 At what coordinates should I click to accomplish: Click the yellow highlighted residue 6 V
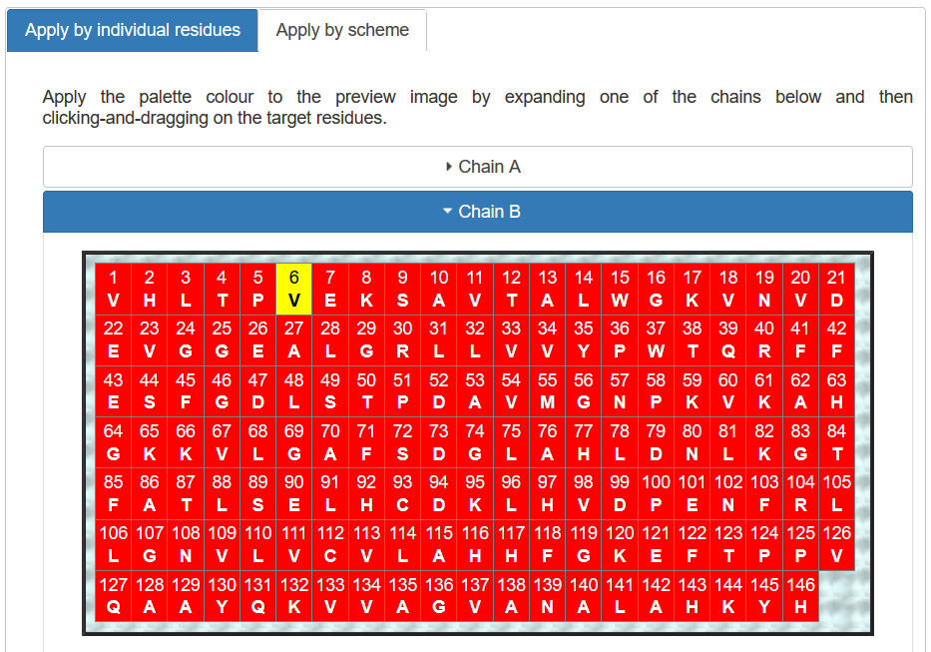(x=293, y=289)
